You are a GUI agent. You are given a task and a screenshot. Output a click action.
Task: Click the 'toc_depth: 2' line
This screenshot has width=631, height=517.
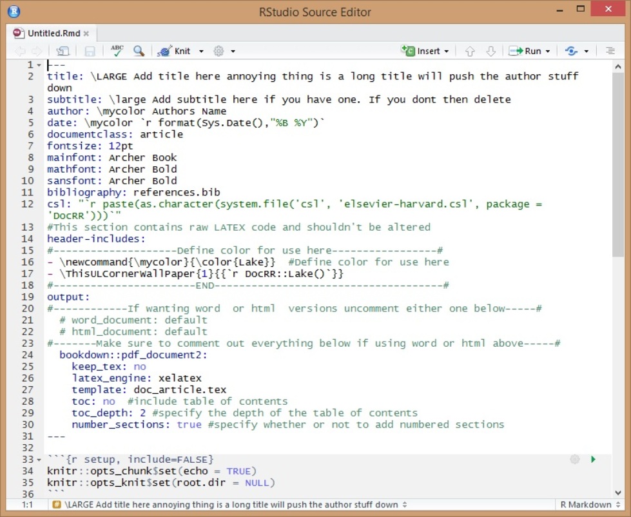245,413
